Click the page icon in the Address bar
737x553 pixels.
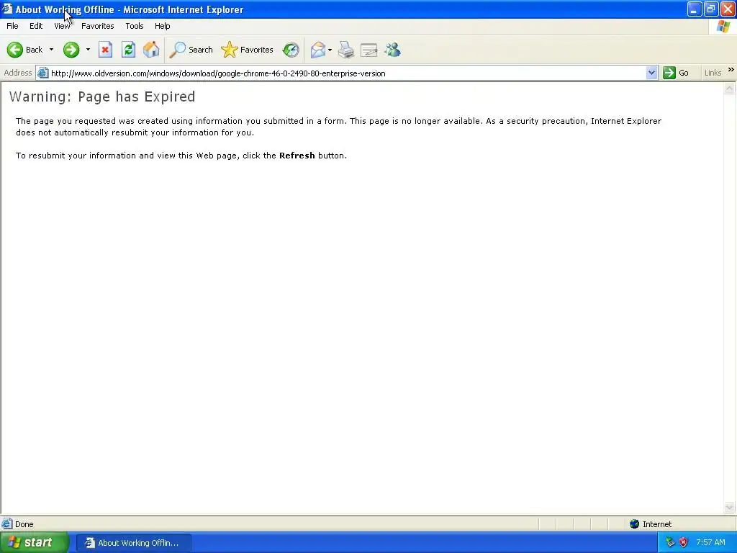click(42, 73)
